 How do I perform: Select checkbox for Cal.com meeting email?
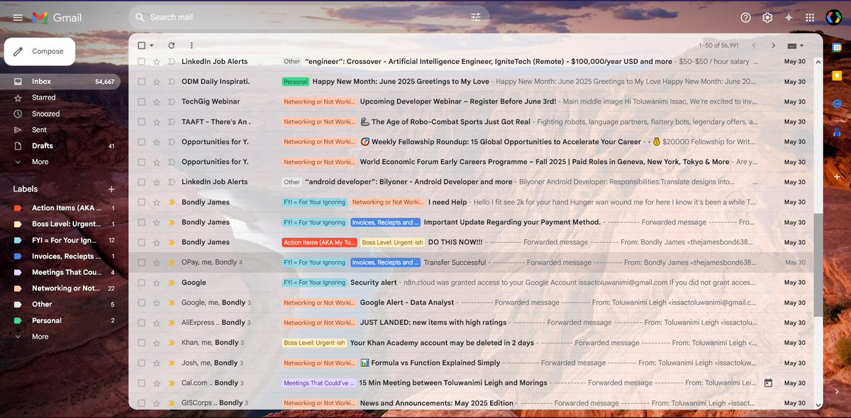coord(142,383)
